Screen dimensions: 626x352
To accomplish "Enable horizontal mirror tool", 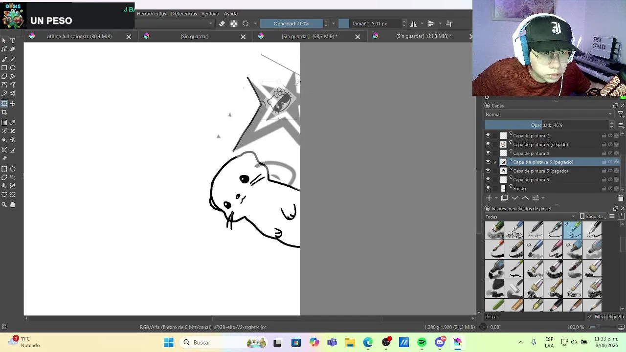I will tap(413, 23).
